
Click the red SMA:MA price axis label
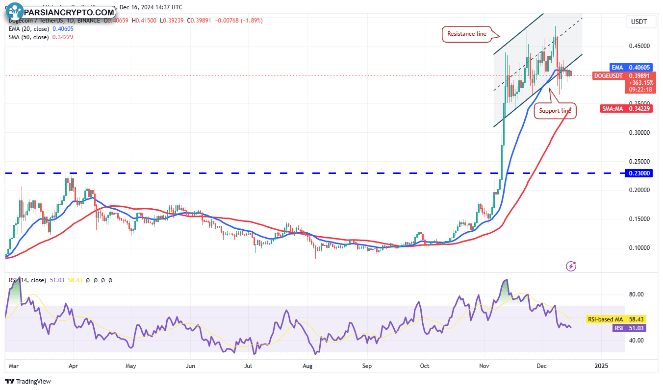[x=626, y=108]
